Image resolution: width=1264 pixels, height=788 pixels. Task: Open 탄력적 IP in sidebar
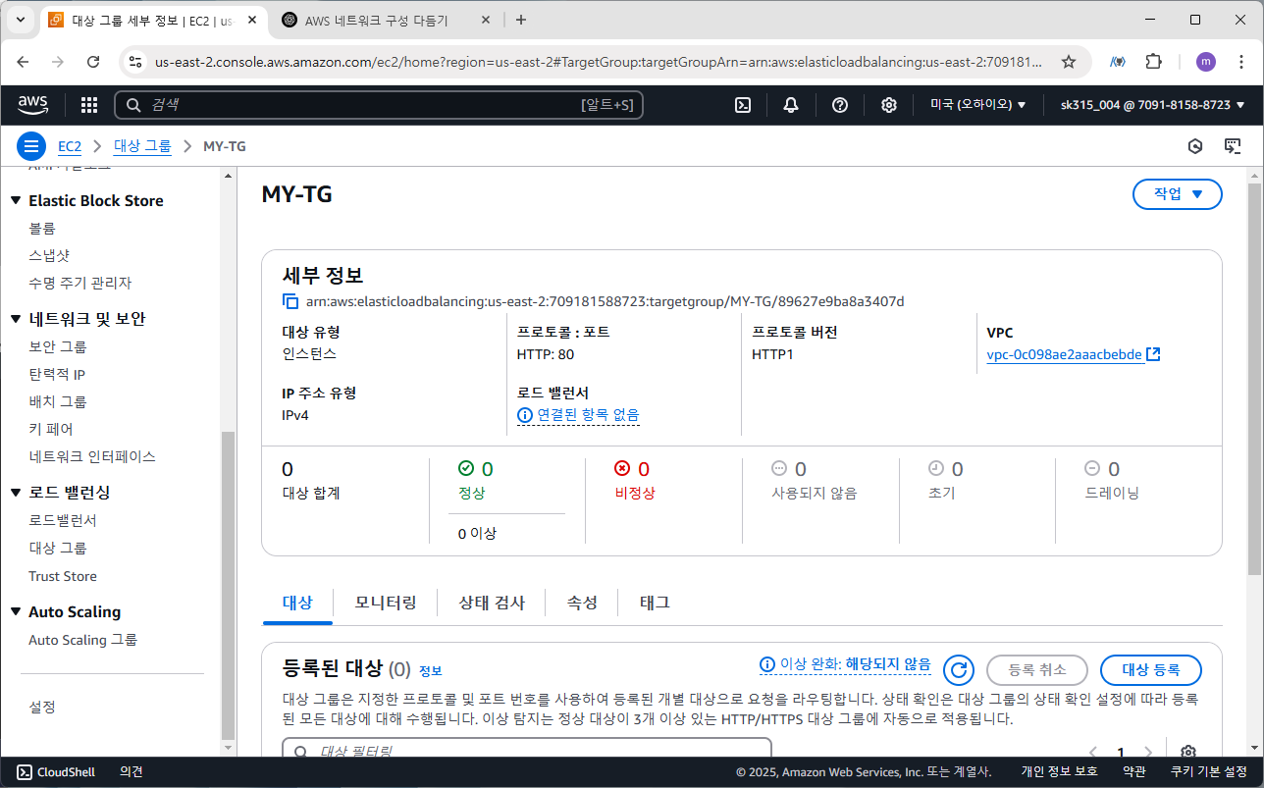pyautogui.click(x=57, y=374)
